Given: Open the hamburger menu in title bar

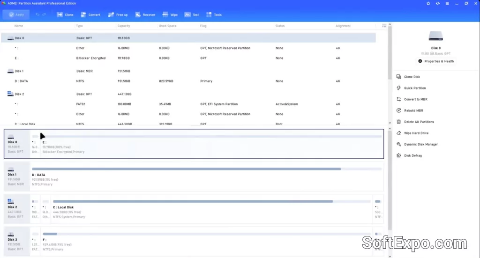Looking at the screenshot, I should [x=447, y=3].
